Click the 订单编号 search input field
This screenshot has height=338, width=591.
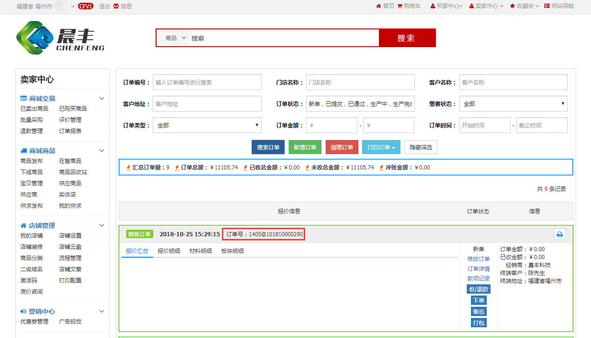coord(207,82)
